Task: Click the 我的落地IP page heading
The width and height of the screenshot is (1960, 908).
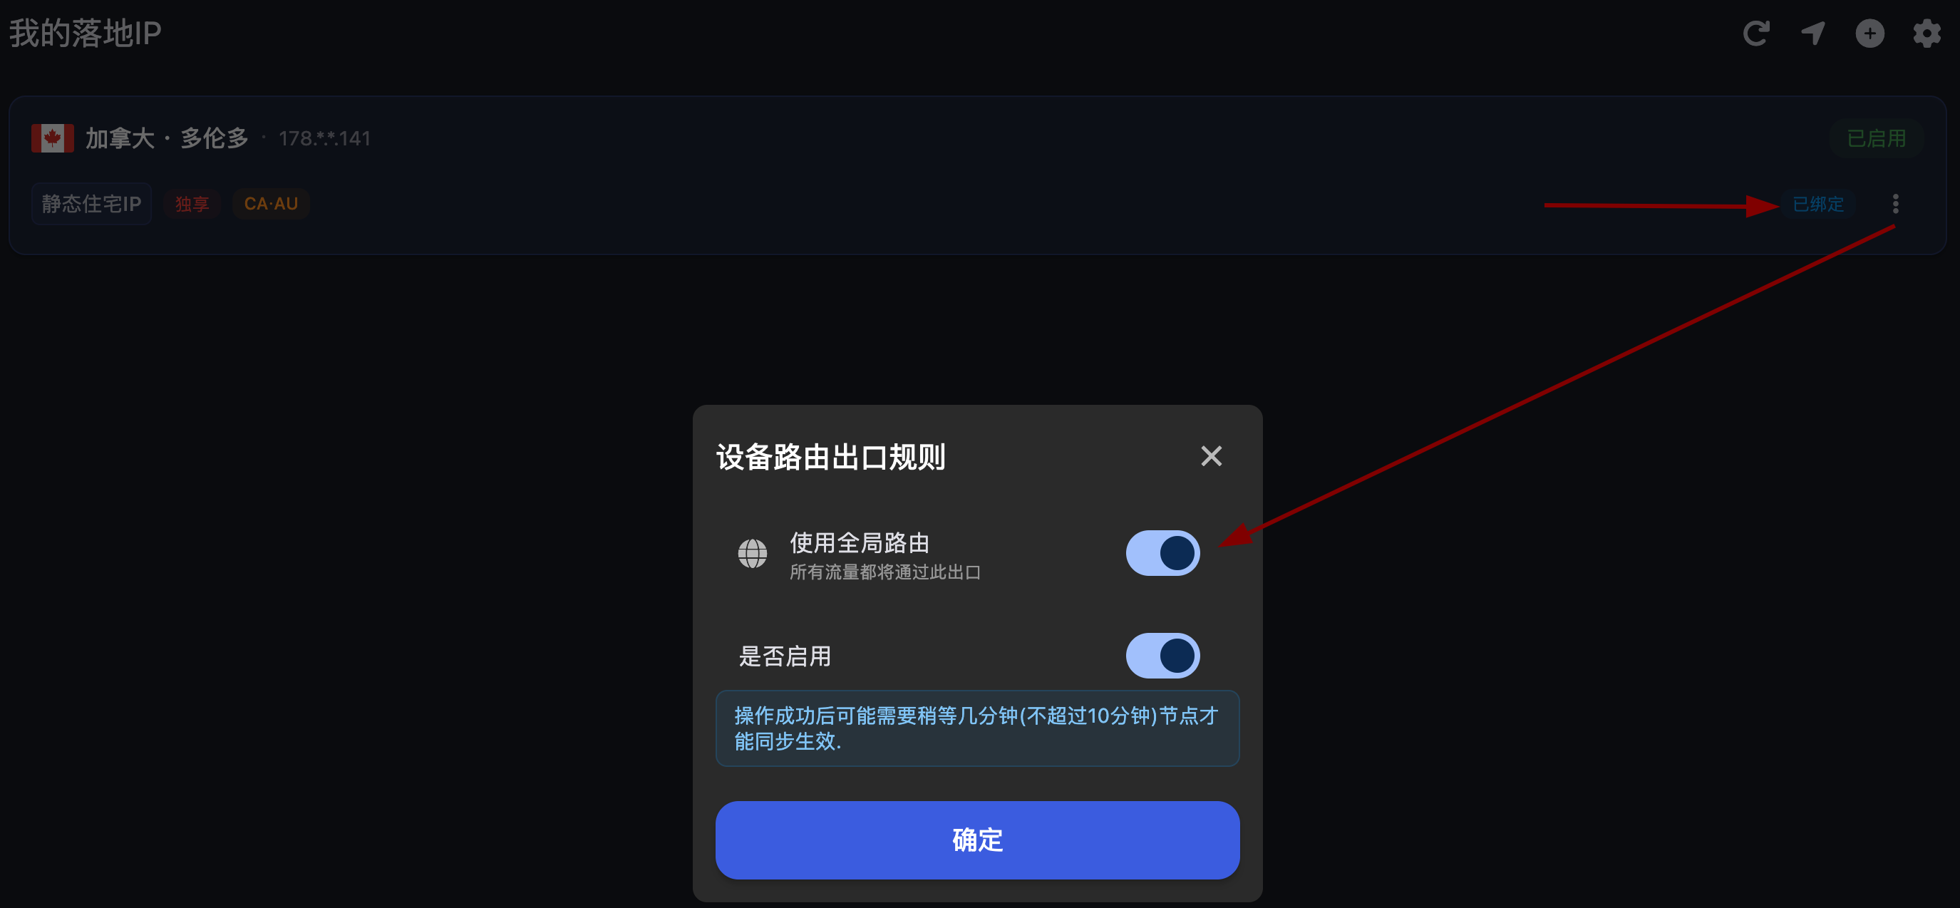Action: (86, 33)
